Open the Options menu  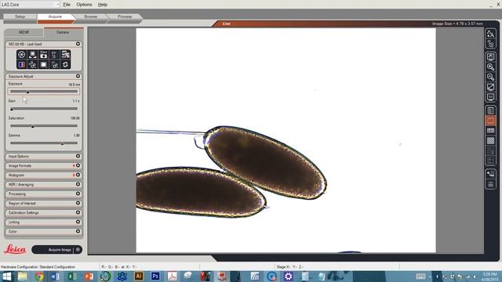click(84, 5)
